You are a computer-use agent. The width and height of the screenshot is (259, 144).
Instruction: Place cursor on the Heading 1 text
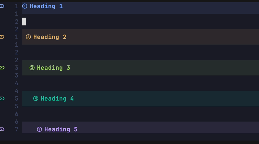pos(46,6)
